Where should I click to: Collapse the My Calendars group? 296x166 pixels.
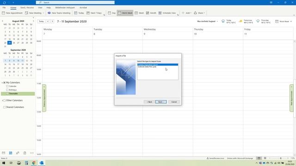point(2,83)
